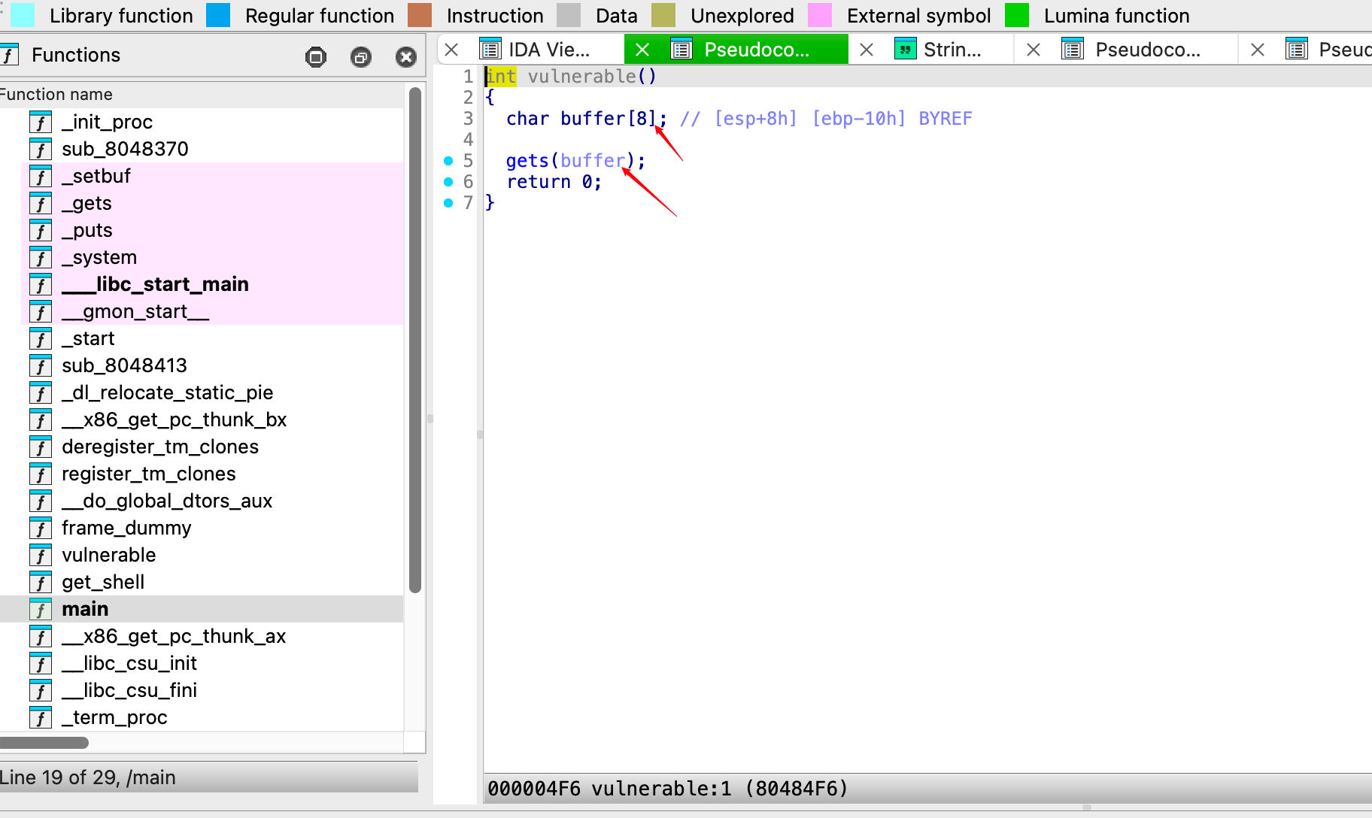Click the 'Line 19 of 29' status text
This screenshot has height=818, width=1372.
click(88, 777)
